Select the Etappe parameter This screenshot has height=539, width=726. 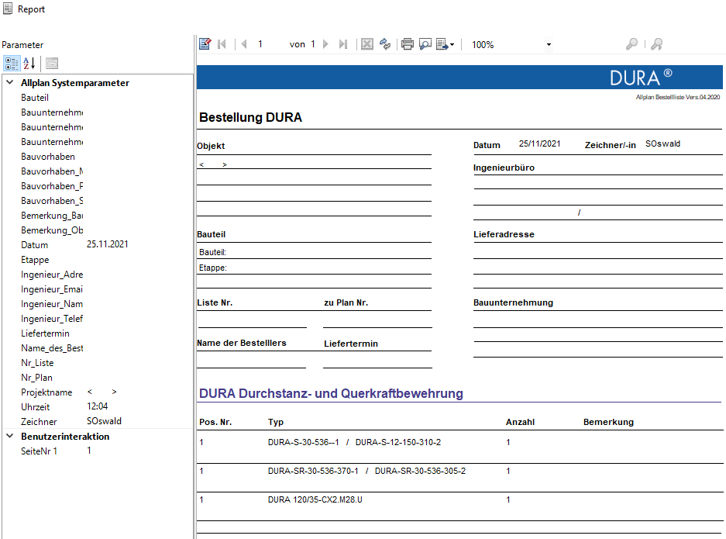tap(98, 260)
